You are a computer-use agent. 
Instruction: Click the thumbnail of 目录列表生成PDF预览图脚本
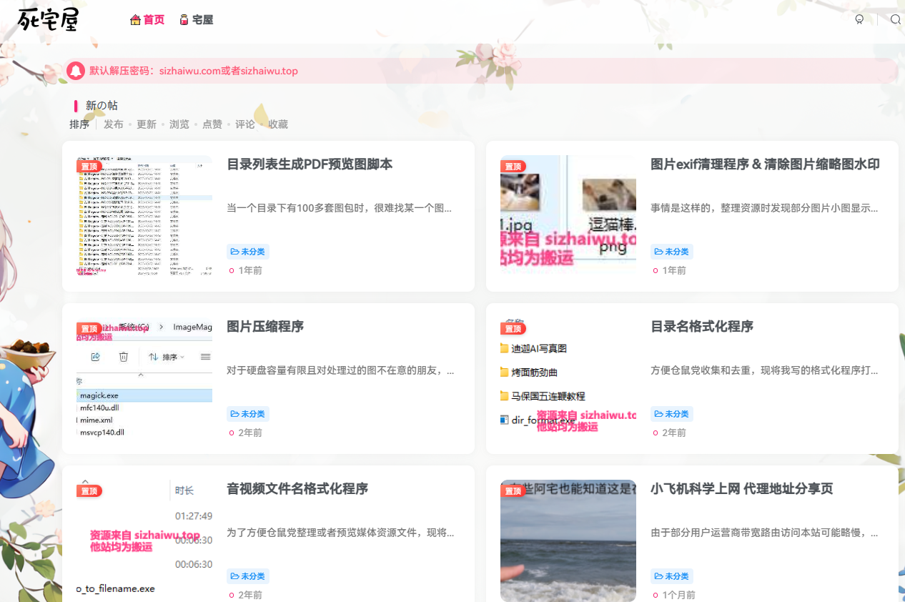point(144,216)
